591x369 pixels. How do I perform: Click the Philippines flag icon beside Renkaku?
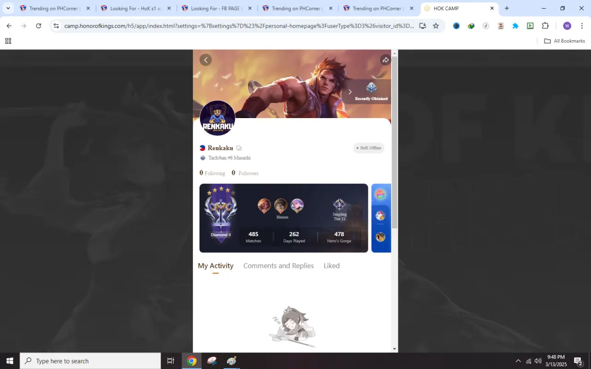(202, 148)
